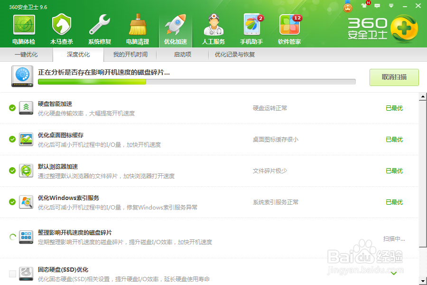This screenshot has width=427, height=285.
Task: Click the 优化桌面图标缓存 title
Action: 61,135
